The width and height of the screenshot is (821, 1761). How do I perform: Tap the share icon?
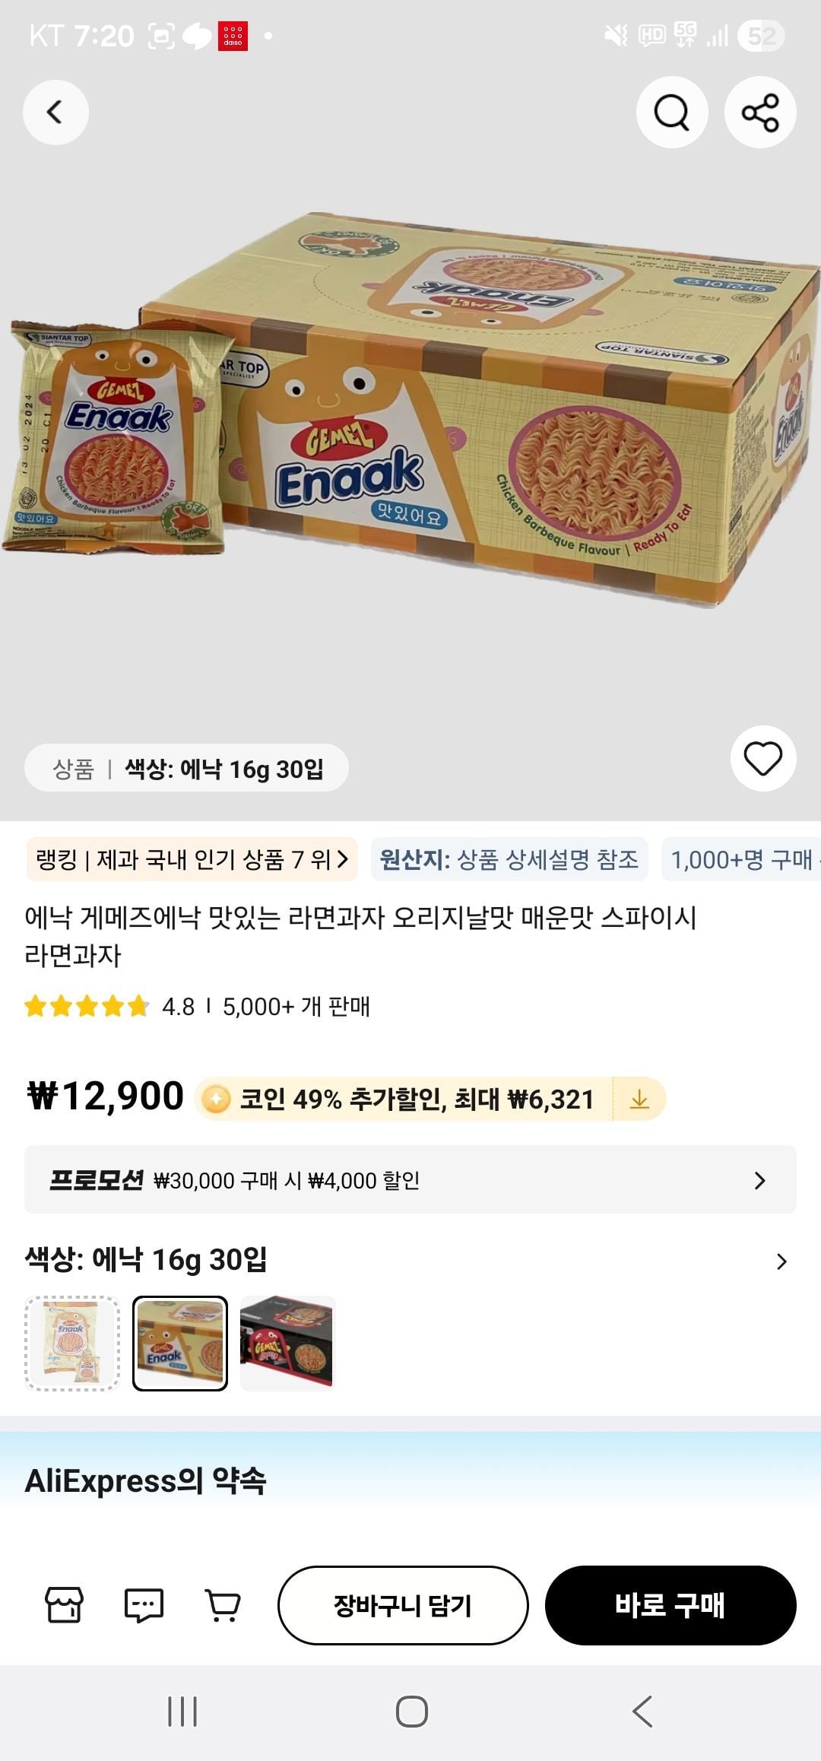click(x=760, y=113)
